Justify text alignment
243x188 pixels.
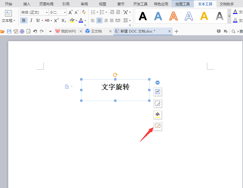tap(112, 20)
